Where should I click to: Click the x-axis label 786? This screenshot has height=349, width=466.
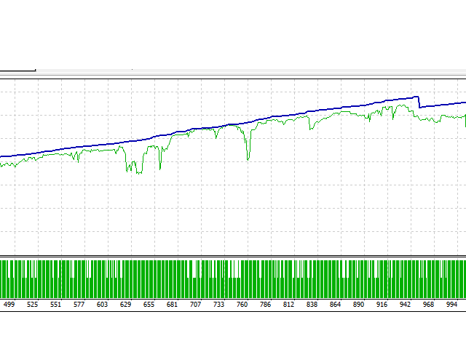coord(265,305)
